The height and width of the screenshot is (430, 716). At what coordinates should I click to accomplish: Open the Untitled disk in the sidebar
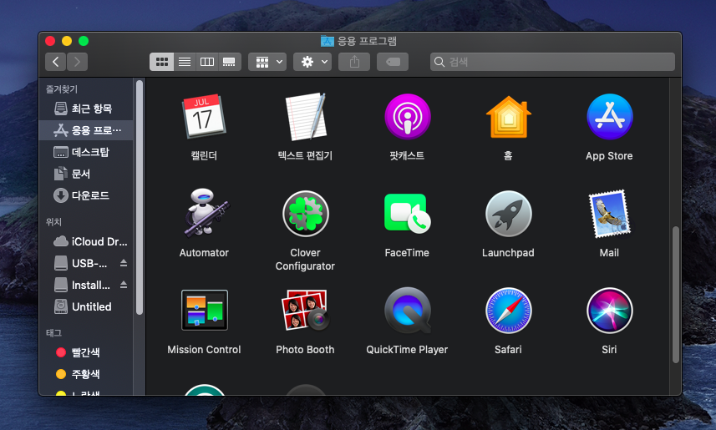[x=87, y=306]
